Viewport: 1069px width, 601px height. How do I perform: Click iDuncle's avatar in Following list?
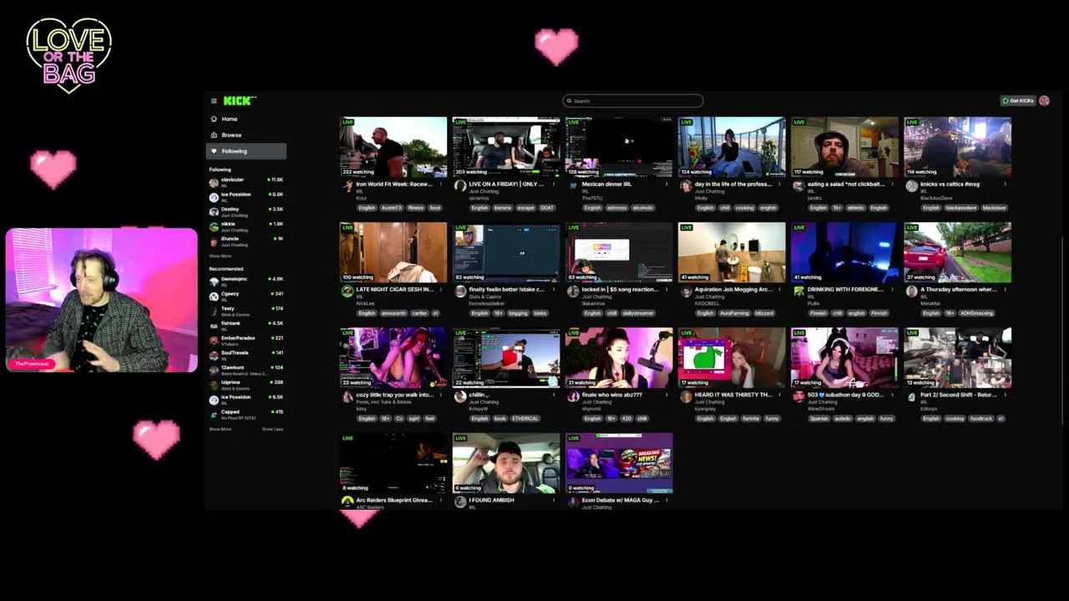click(x=214, y=240)
